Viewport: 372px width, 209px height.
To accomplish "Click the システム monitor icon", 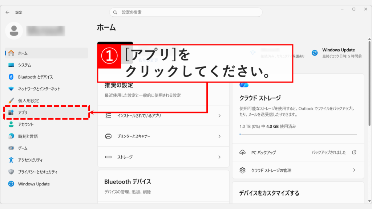I will point(11,65).
